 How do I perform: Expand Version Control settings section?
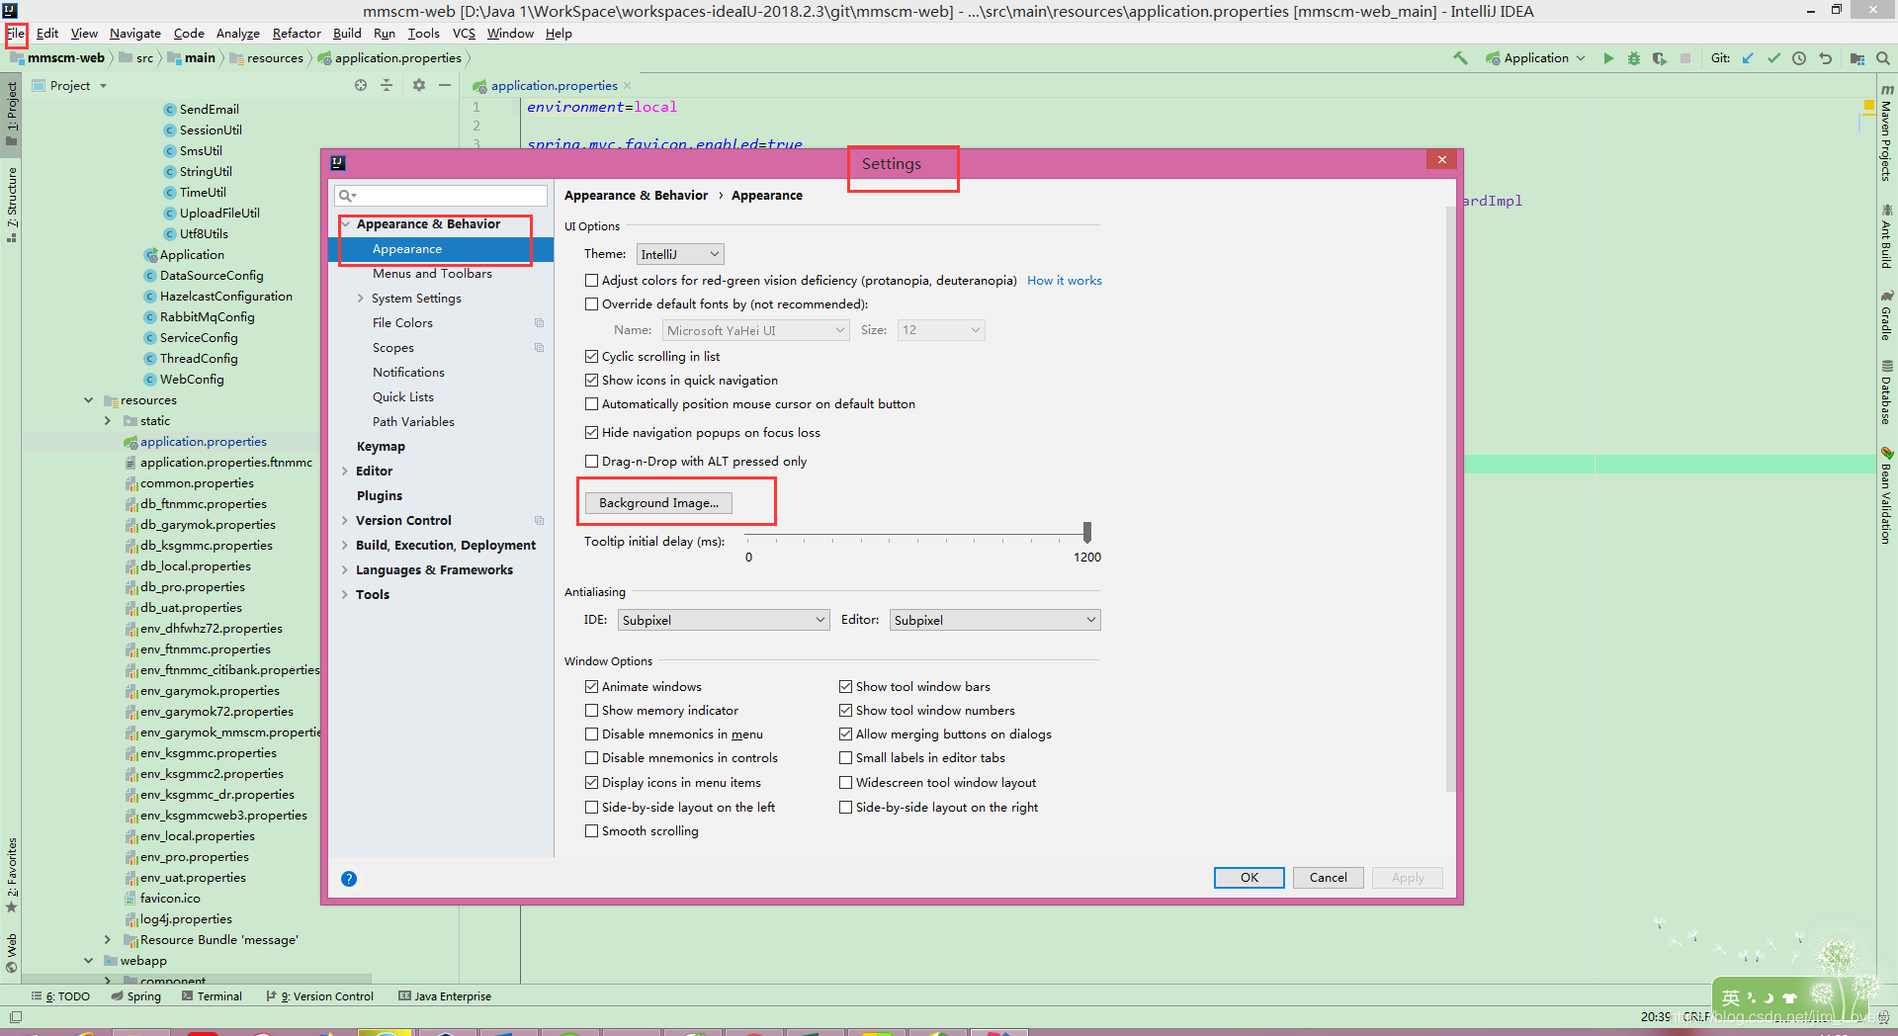pos(345,521)
